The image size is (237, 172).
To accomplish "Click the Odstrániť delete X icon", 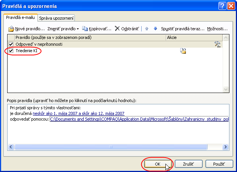I will tap(117, 28).
